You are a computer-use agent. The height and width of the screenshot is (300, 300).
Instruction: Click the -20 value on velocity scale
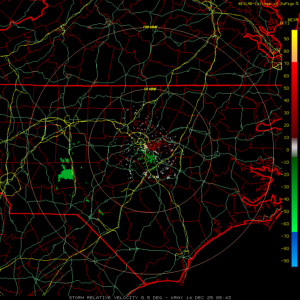click(285, 175)
